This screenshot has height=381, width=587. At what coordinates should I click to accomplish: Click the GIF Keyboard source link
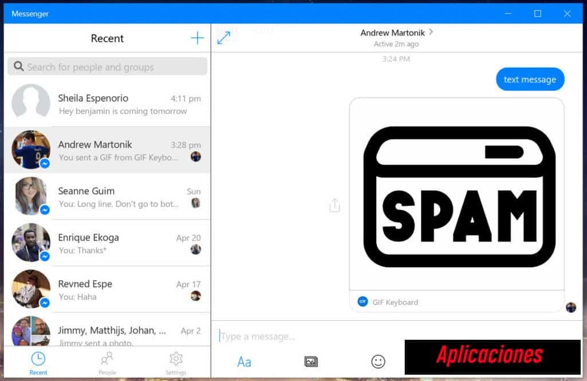pyautogui.click(x=395, y=302)
